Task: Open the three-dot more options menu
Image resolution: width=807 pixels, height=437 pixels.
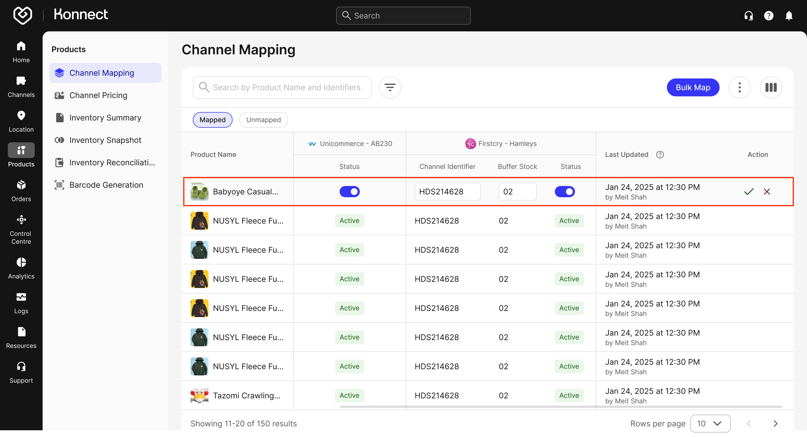Action: click(739, 87)
